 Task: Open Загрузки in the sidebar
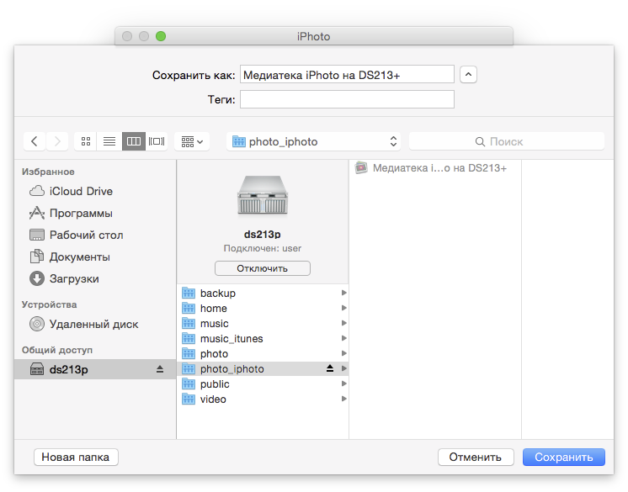pos(73,278)
